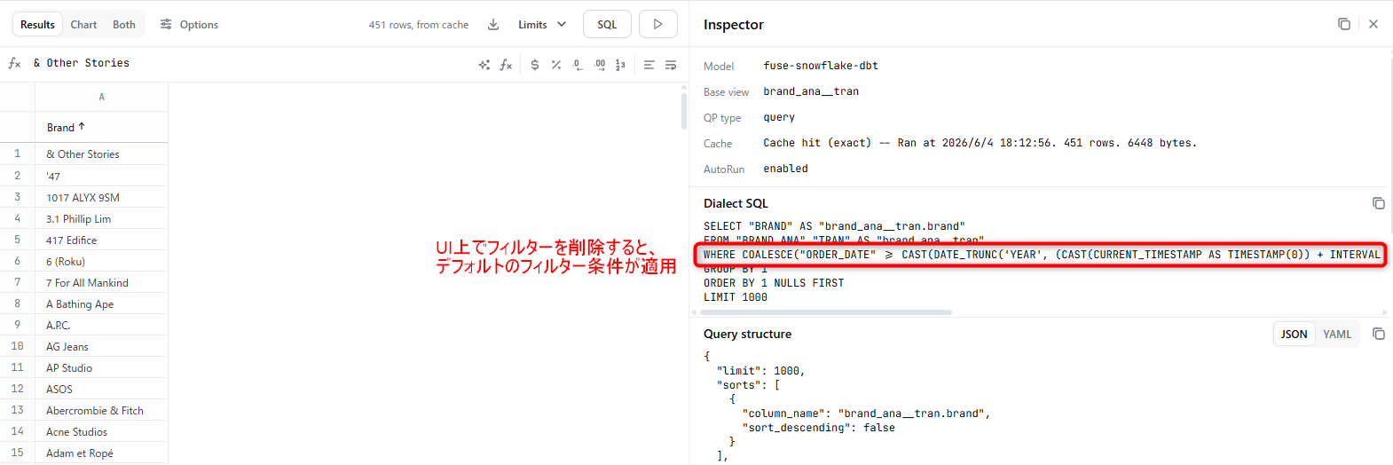This screenshot has height=465, width=1393.
Task: Switch to the Results tab
Action: click(37, 25)
